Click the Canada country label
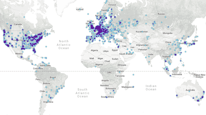This screenshot has width=206, height=115. tap(18, 24)
